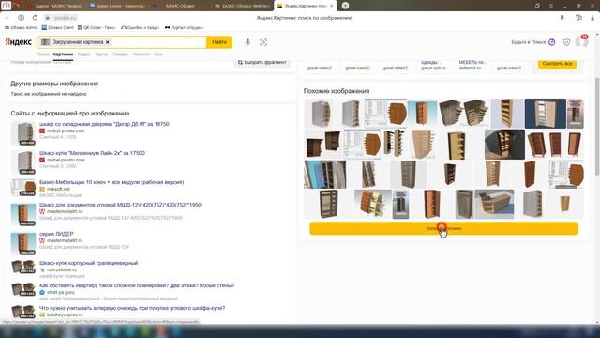Image resolution: width=600 pixels, height=338 pixels.
Task: Open image search camera icon
Action: pyautogui.click(x=263, y=42)
